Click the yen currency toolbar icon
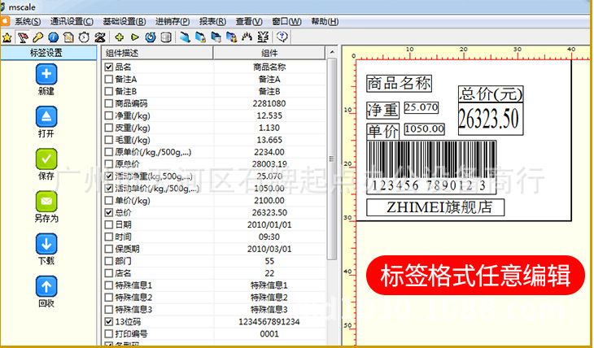 tap(263, 37)
